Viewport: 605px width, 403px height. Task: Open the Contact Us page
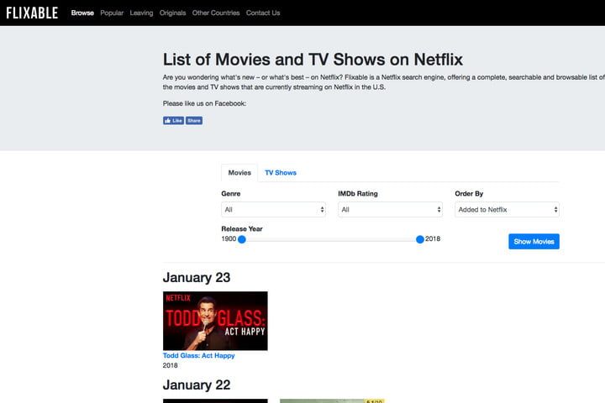point(263,13)
